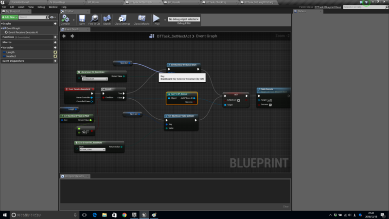The image size is (389, 219).
Task: Select Length variable in list
Action: click(x=10, y=52)
